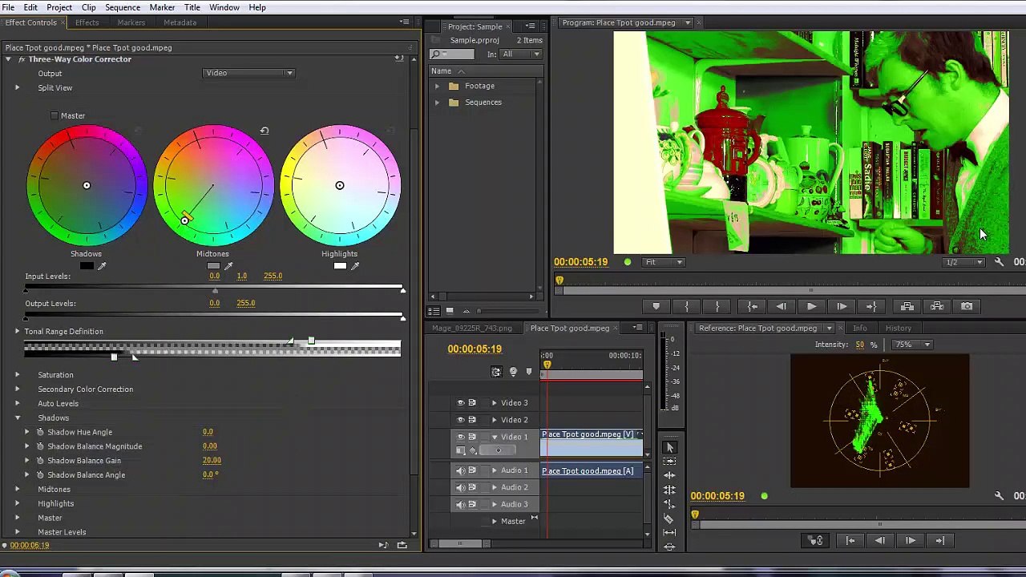Click the Shadows eyedropper icon
Image resolution: width=1026 pixels, height=577 pixels.
click(102, 266)
